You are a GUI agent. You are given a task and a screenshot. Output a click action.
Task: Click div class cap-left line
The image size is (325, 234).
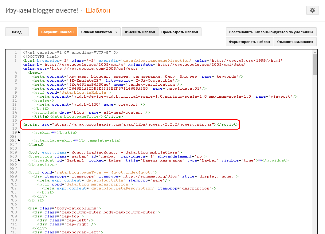point(65,220)
